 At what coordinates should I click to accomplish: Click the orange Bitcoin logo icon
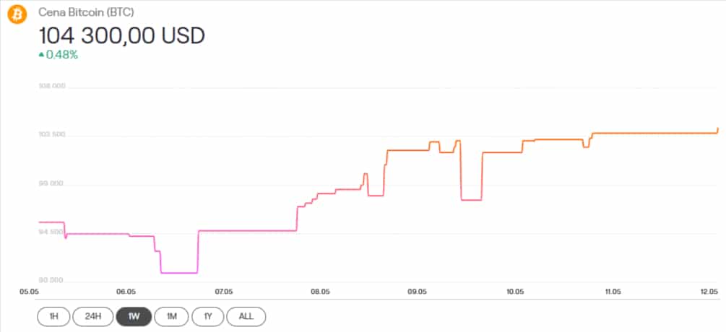coord(17,14)
